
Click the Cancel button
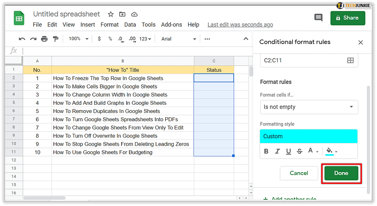coord(299,173)
